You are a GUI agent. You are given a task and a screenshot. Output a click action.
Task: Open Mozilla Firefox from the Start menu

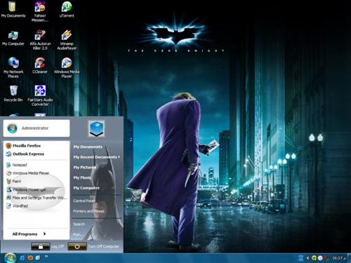(x=37, y=146)
